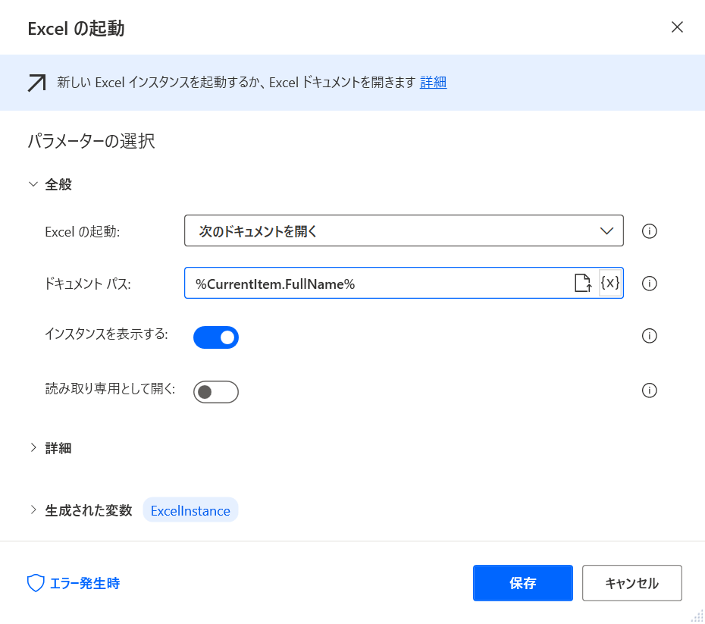Show info for Excel の起動 dropdown
Image resolution: width=705 pixels, height=624 pixels.
pyautogui.click(x=649, y=231)
